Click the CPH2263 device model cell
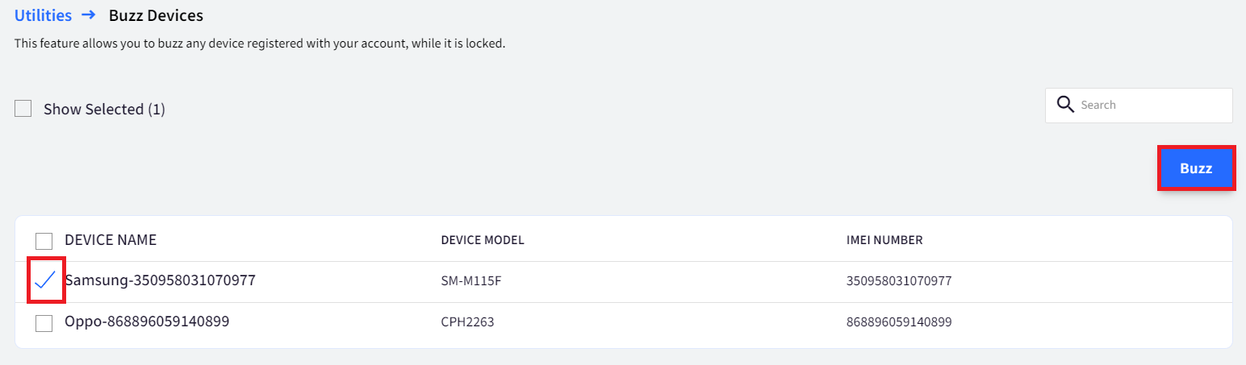This screenshot has height=365, width=1246. (x=467, y=322)
